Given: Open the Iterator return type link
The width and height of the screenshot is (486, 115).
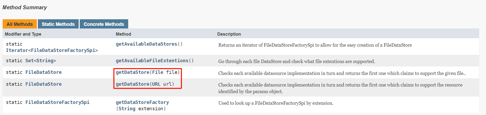Looking at the screenshot, I should click(17, 50).
